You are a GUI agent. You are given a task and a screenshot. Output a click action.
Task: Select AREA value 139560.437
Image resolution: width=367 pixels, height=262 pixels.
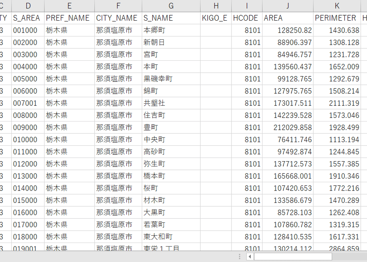(288, 67)
